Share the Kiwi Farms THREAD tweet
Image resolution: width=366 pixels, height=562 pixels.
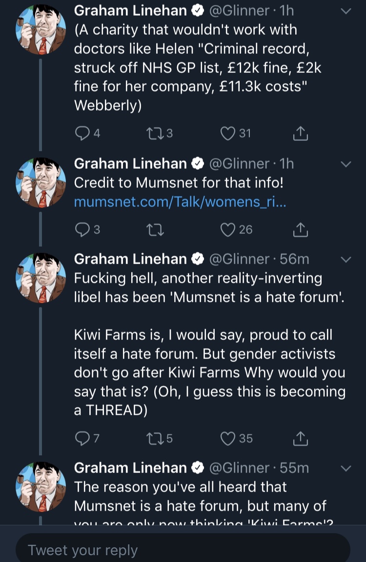(x=301, y=438)
